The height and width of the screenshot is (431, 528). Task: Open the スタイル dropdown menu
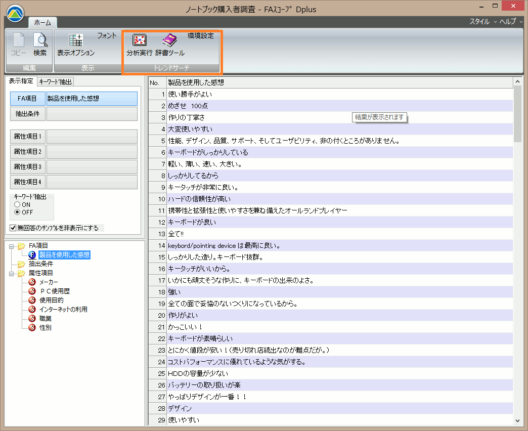483,22
